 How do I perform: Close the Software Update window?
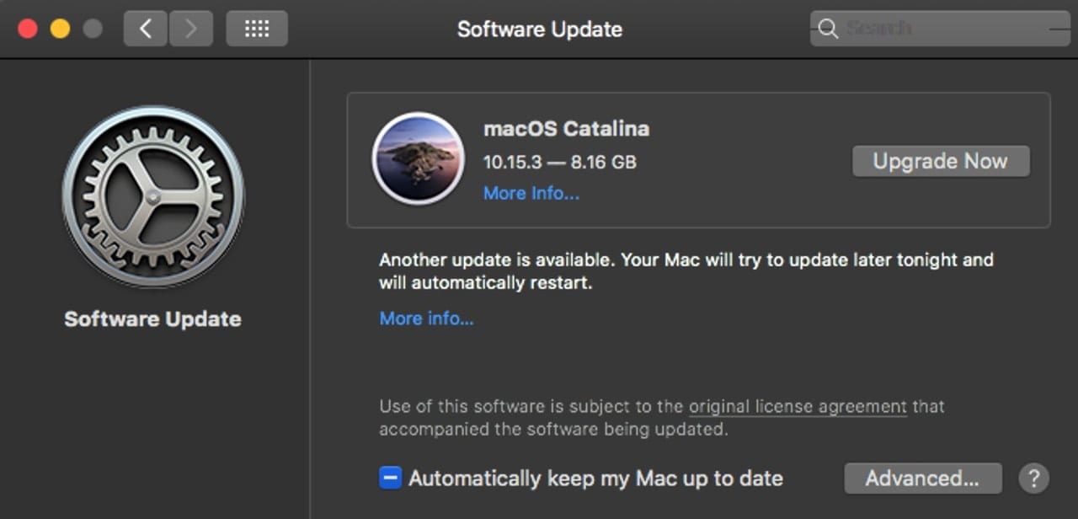[28, 29]
